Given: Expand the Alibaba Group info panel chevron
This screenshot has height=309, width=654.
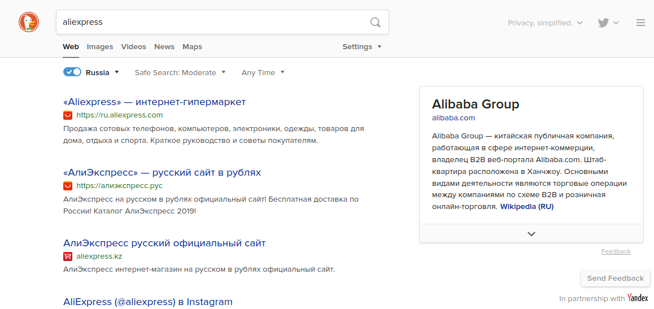Looking at the screenshot, I should (x=531, y=233).
